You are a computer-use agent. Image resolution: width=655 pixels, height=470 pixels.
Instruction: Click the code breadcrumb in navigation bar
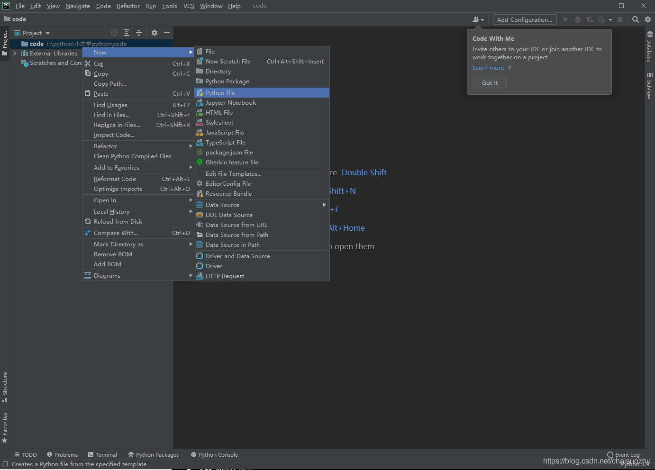coord(15,19)
